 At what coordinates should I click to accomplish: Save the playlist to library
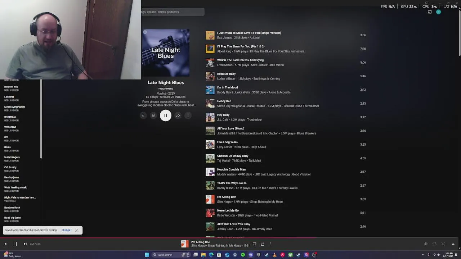153,115
